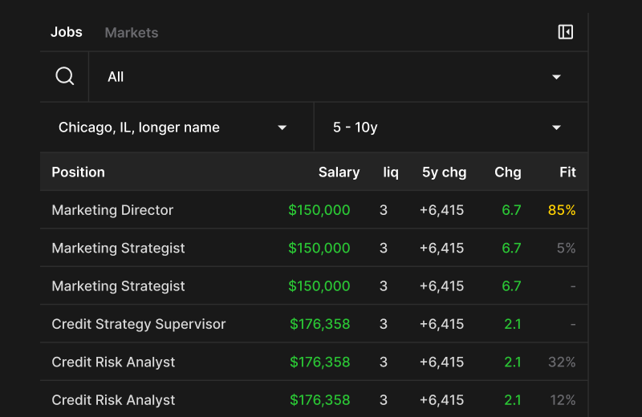Sort by the Position column header
This screenshot has width=642, height=417.
(x=79, y=172)
